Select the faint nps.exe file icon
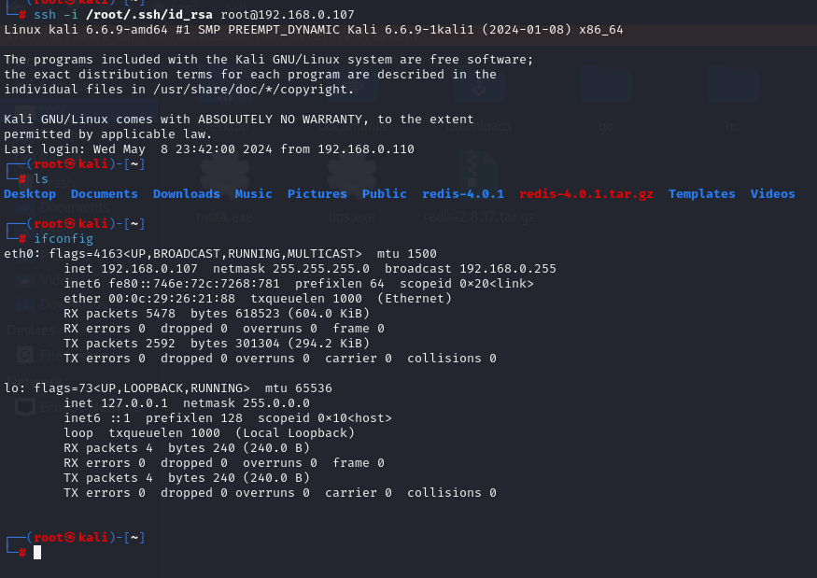 [x=351, y=174]
